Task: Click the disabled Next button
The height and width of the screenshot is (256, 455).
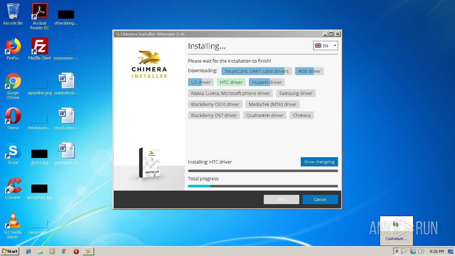Action: pos(281,199)
